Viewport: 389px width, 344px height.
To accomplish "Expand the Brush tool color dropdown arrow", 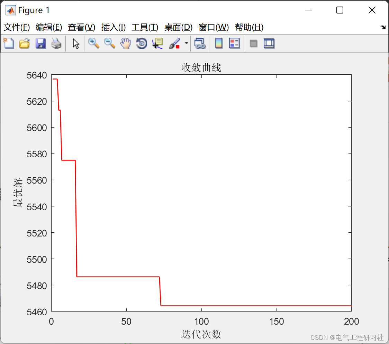I will tap(187, 43).
